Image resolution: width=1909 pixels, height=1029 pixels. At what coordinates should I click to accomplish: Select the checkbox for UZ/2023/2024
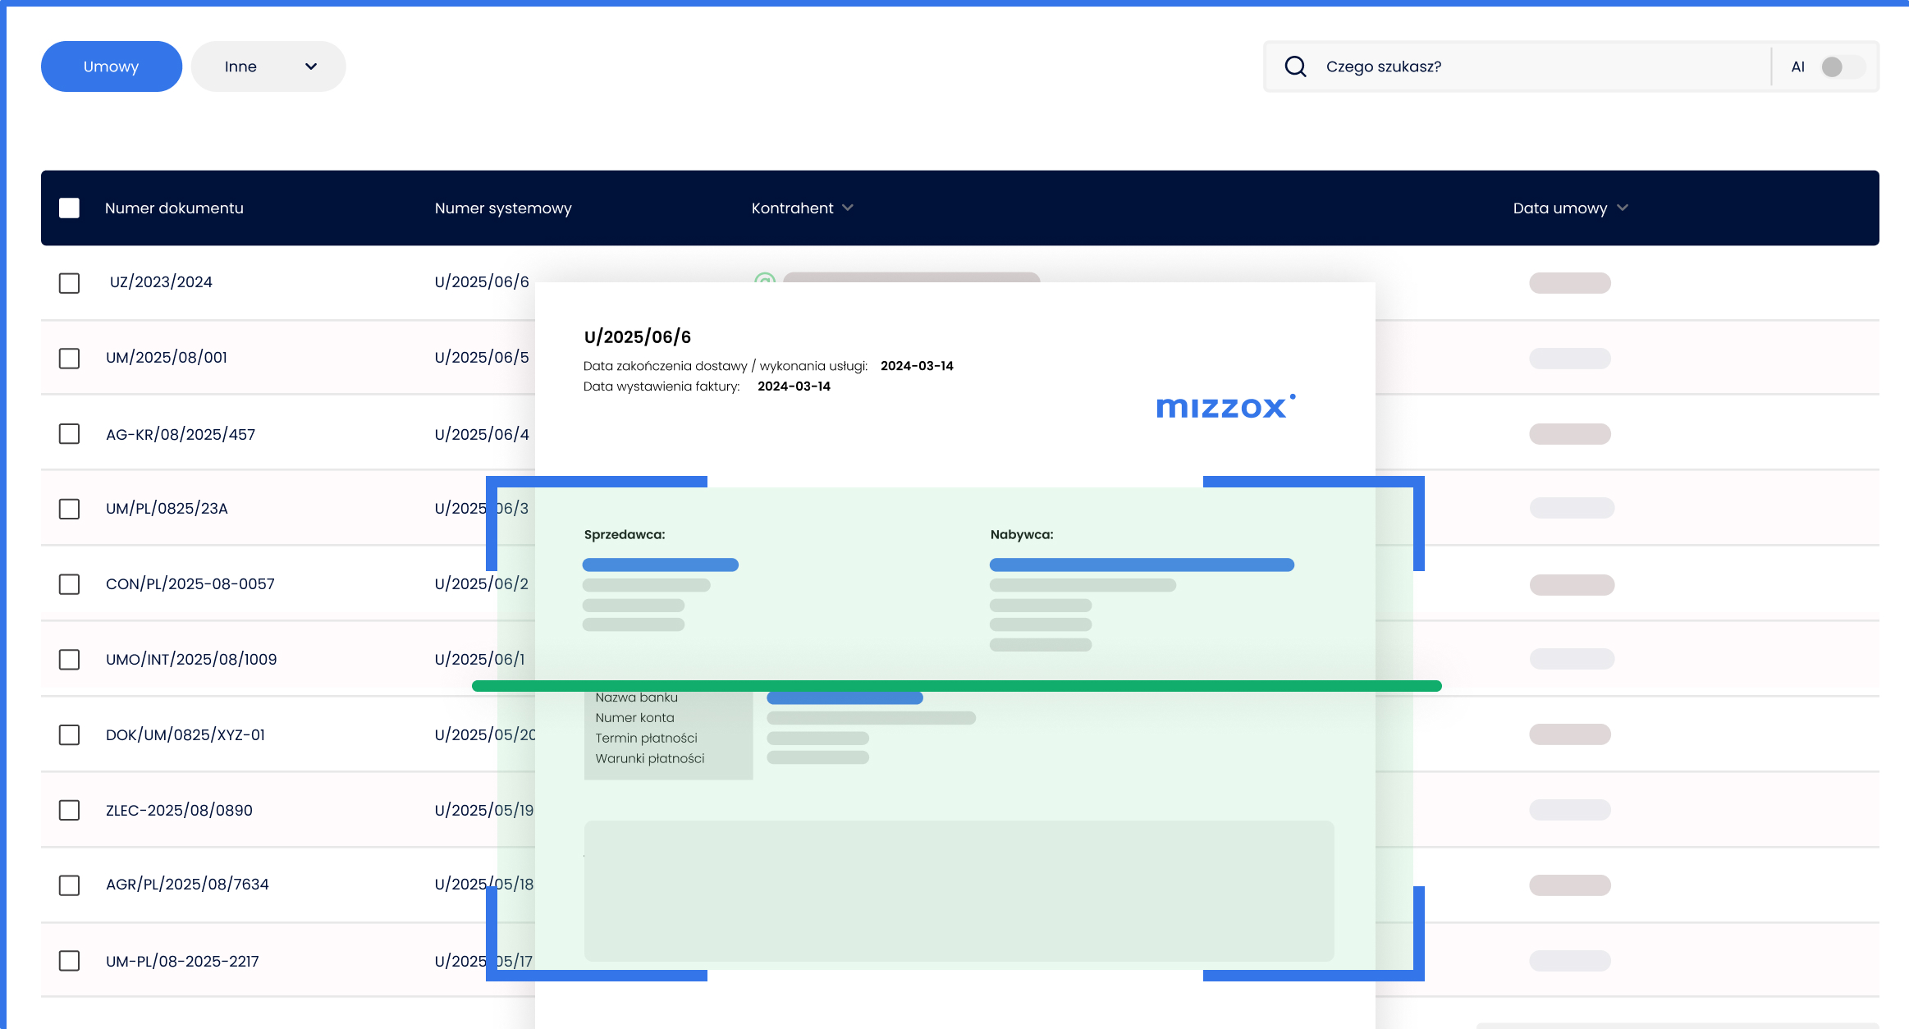pyautogui.click(x=70, y=283)
